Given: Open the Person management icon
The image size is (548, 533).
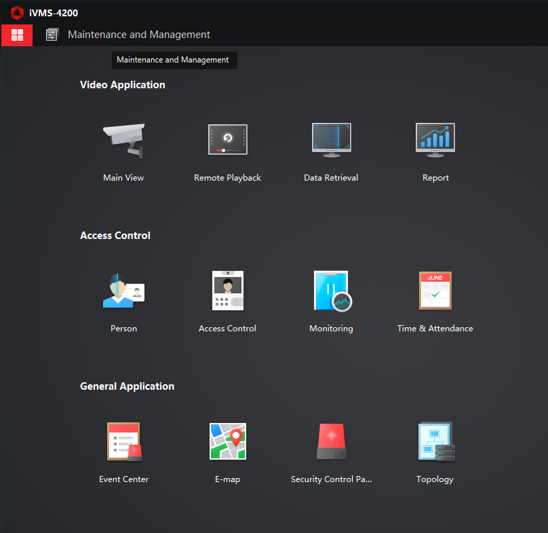Looking at the screenshot, I should [x=123, y=291].
